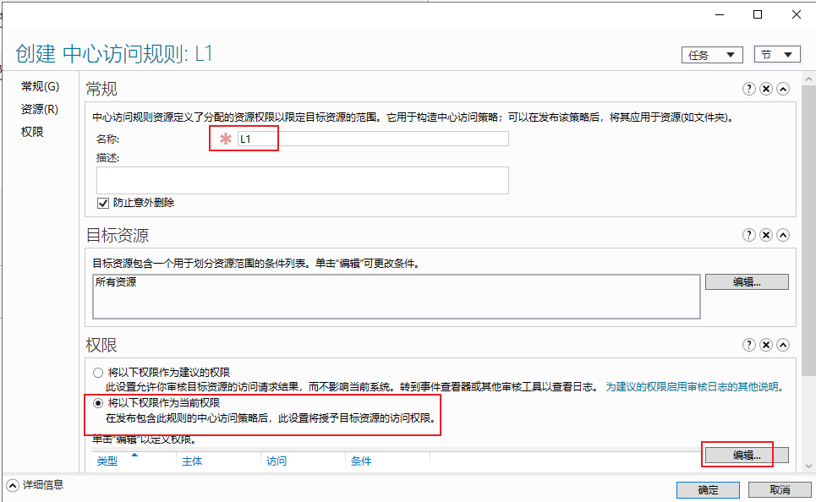Open the audit log help link
Screen dimensions: 816x502
[695, 387]
